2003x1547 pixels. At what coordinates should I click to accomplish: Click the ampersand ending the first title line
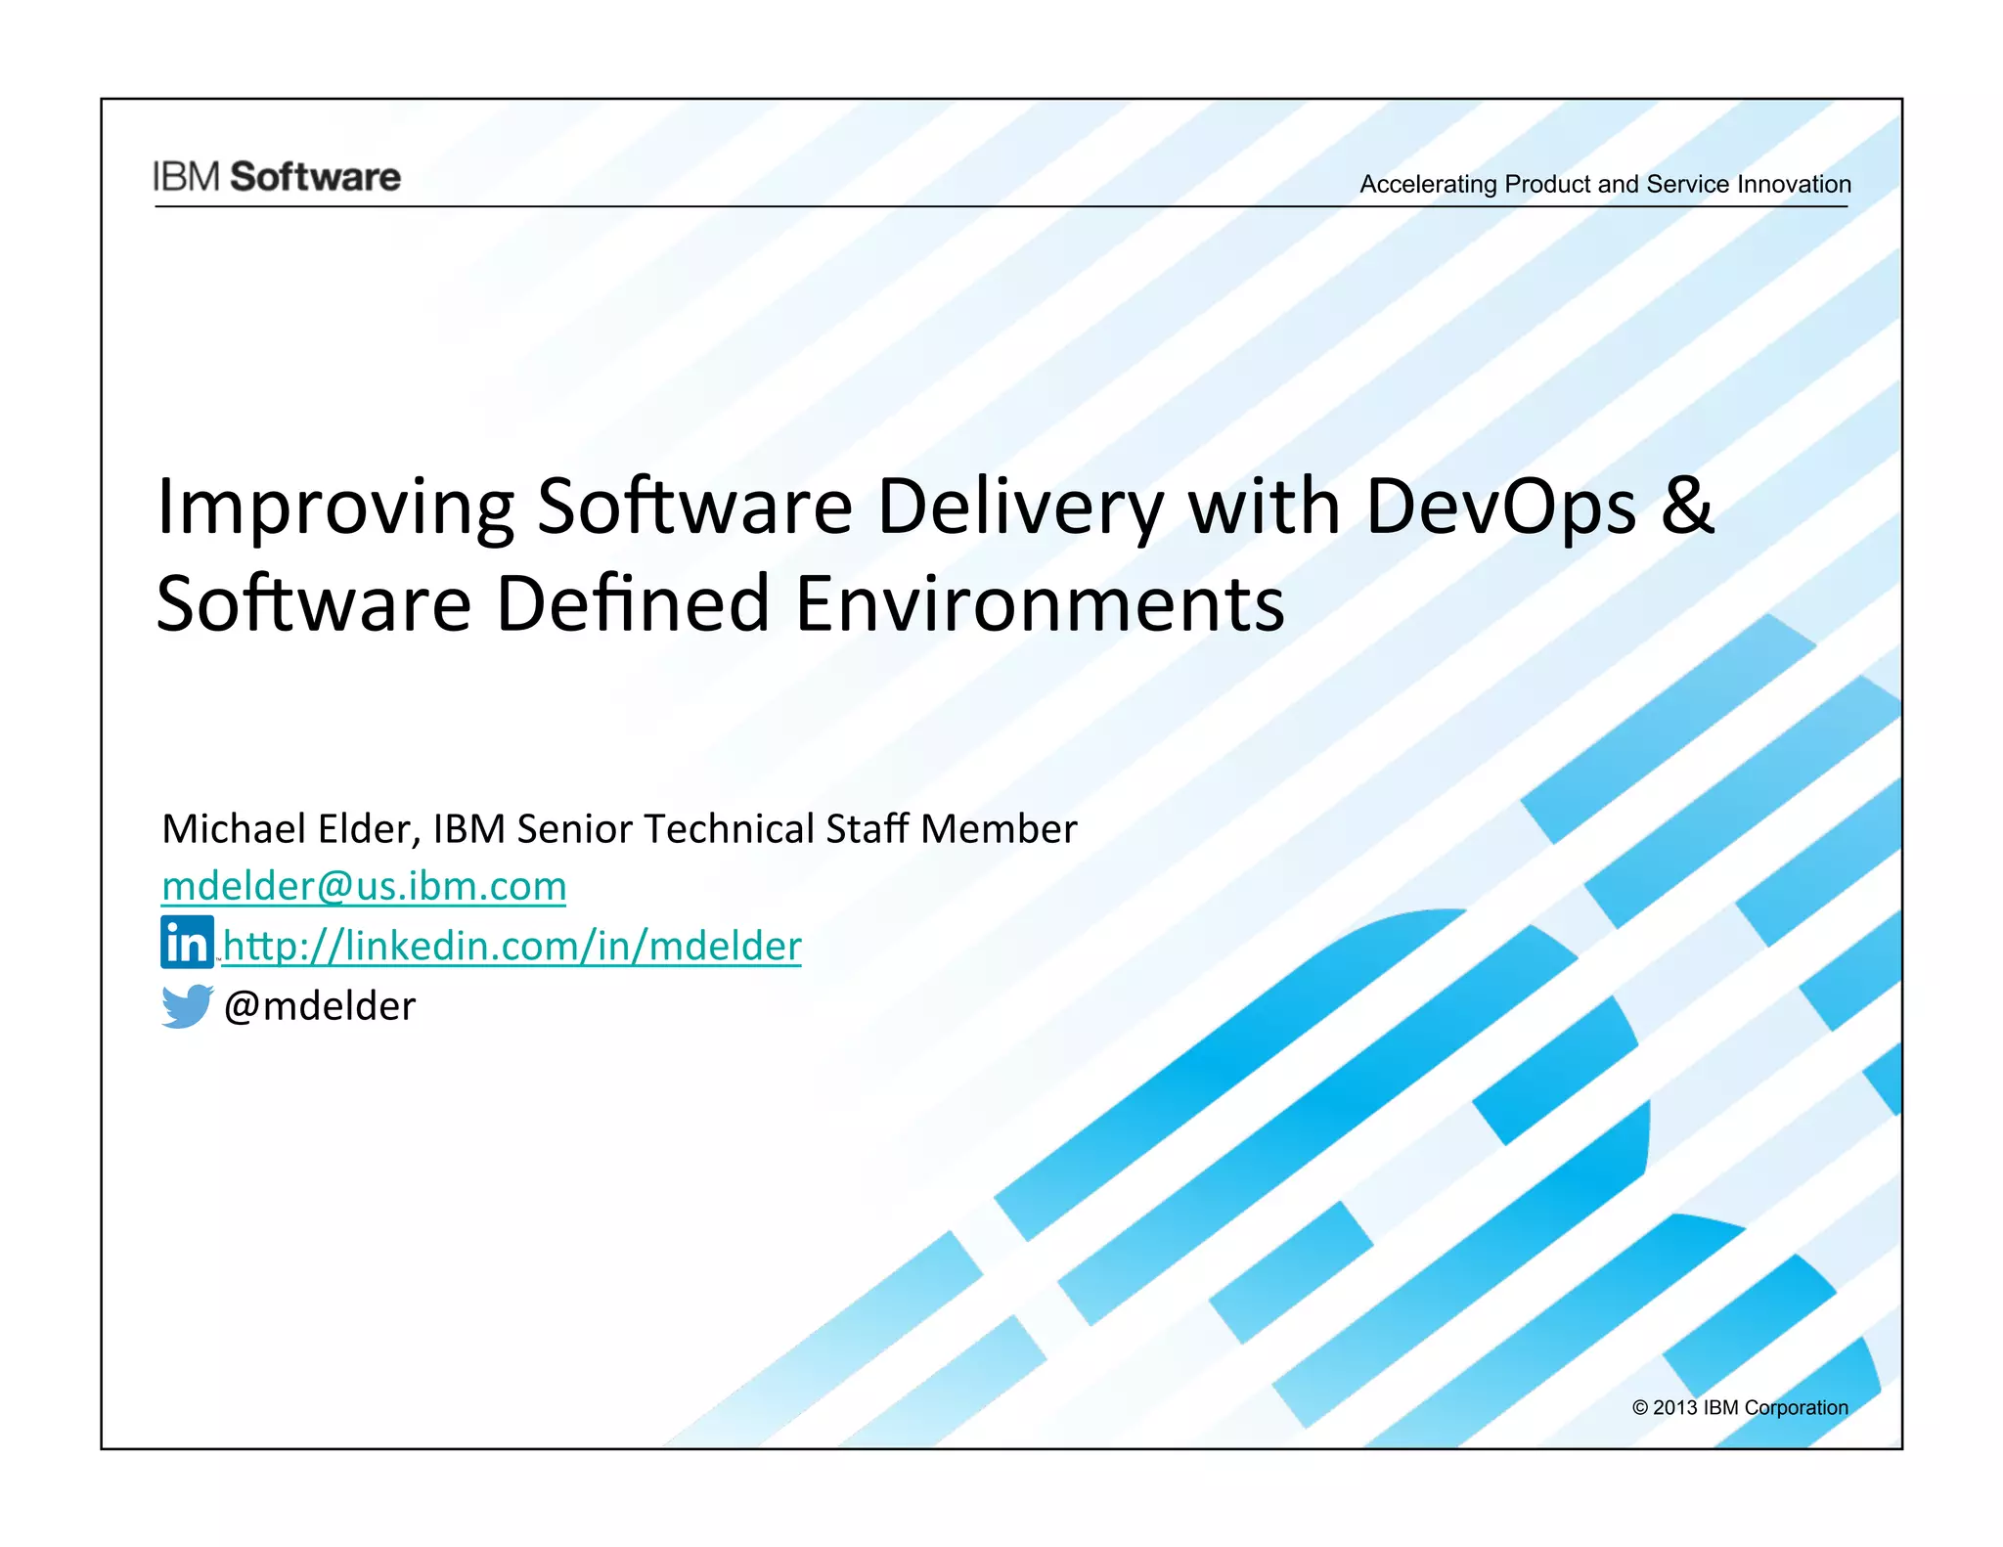point(1688,507)
